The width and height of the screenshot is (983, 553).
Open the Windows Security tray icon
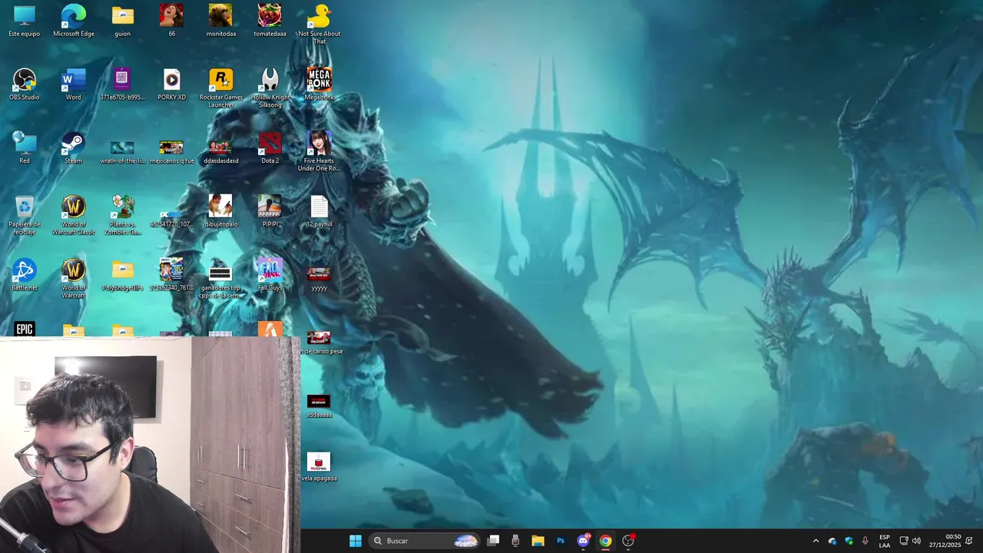(849, 541)
